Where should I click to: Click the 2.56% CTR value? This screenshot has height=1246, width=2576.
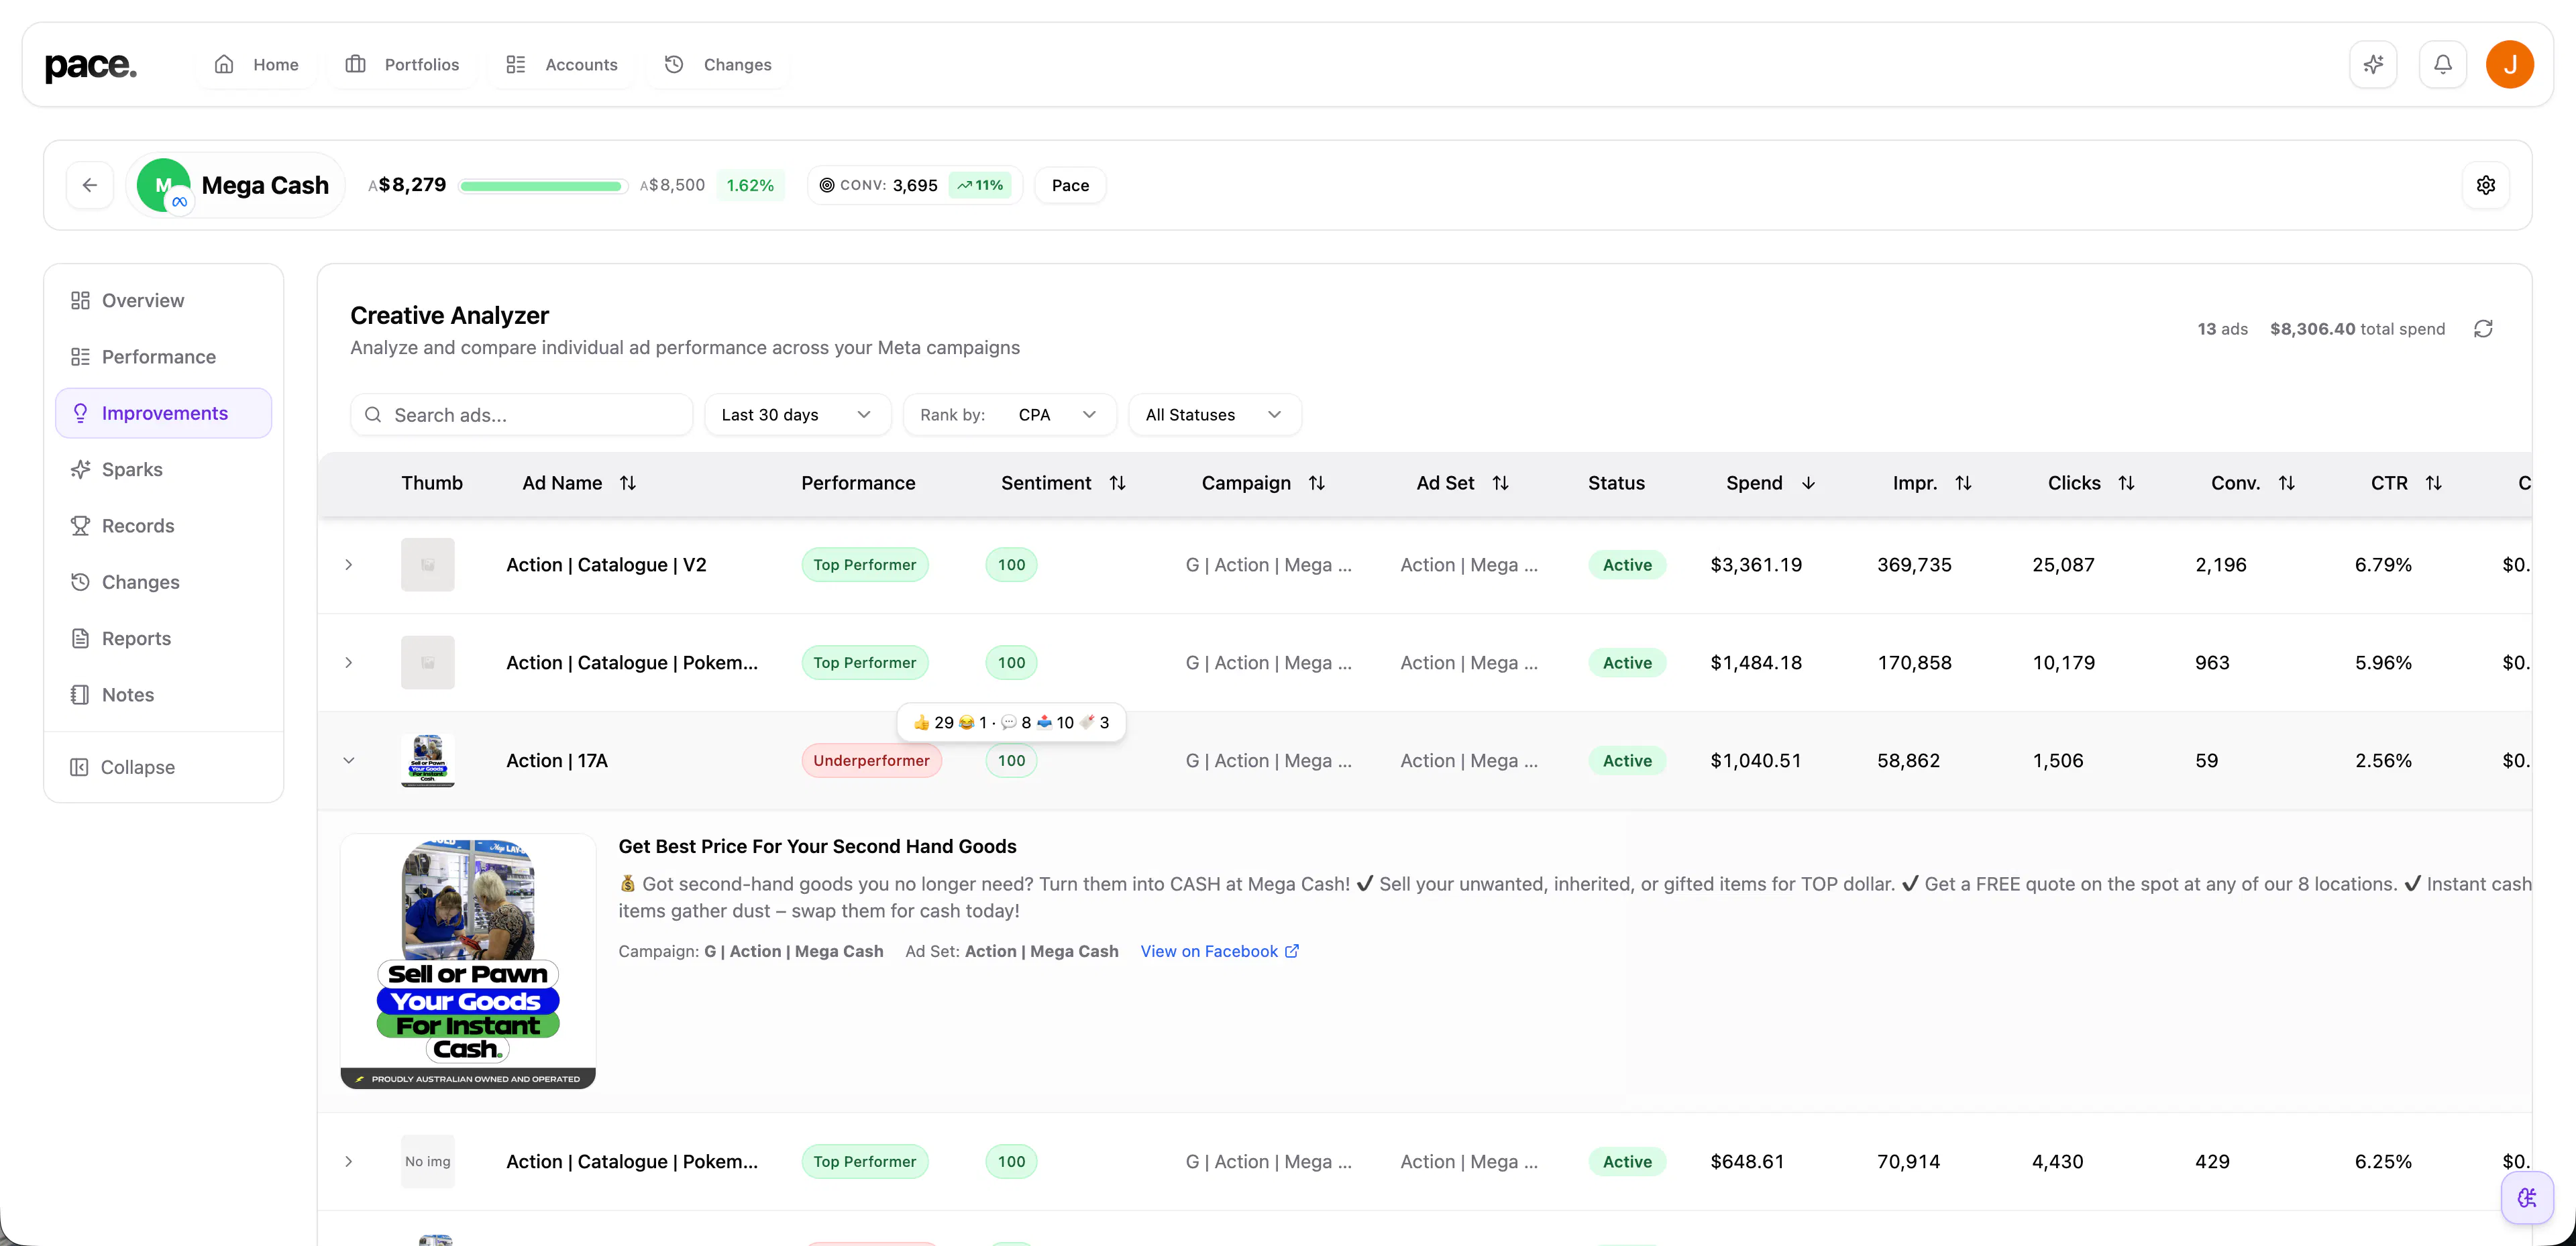pyautogui.click(x=2383, y=761)
